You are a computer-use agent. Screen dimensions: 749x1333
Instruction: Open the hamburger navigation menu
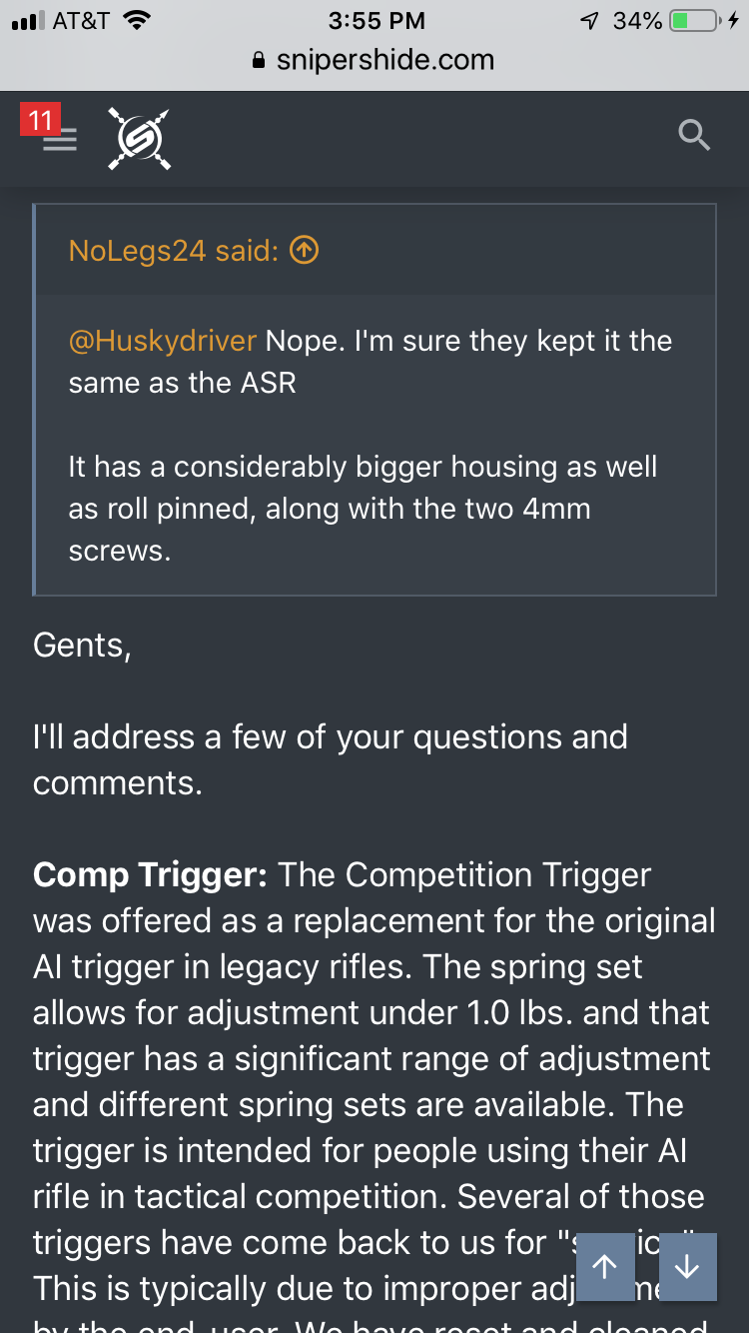(60, 140)
